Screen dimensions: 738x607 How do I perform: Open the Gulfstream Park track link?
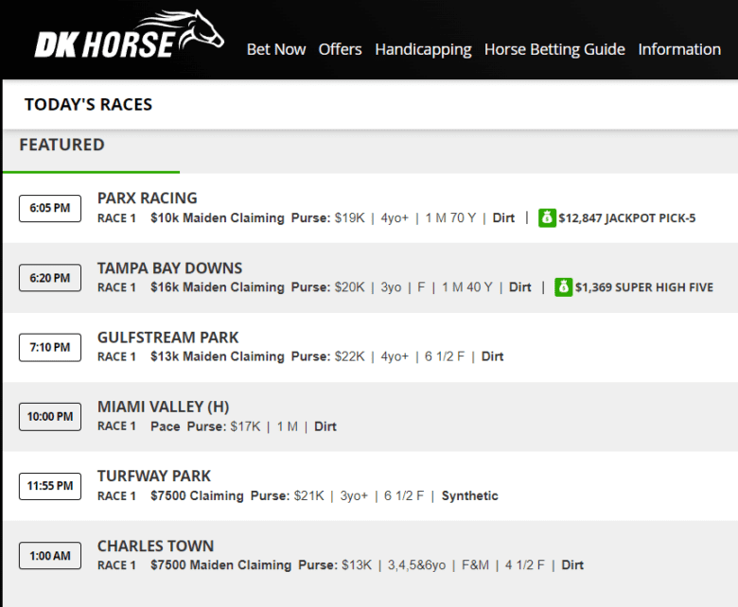[x=168, y=338]
